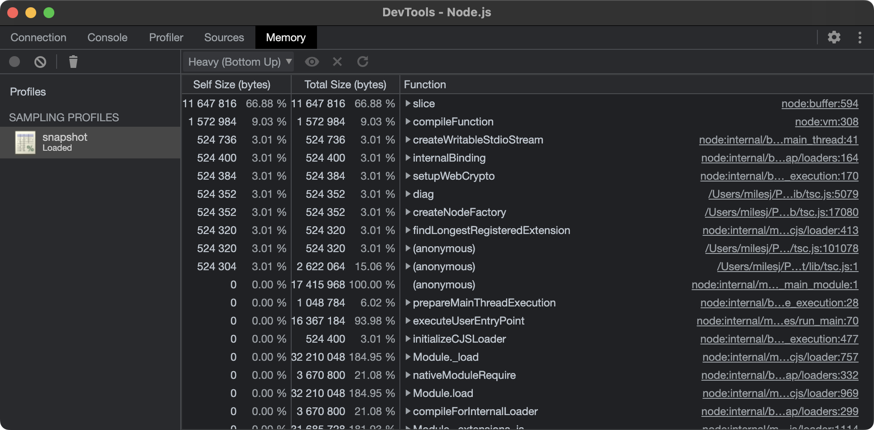Open DevTools settings gear
The width and height of the screenshot is (874, 430).
click(x=834, y=37)
